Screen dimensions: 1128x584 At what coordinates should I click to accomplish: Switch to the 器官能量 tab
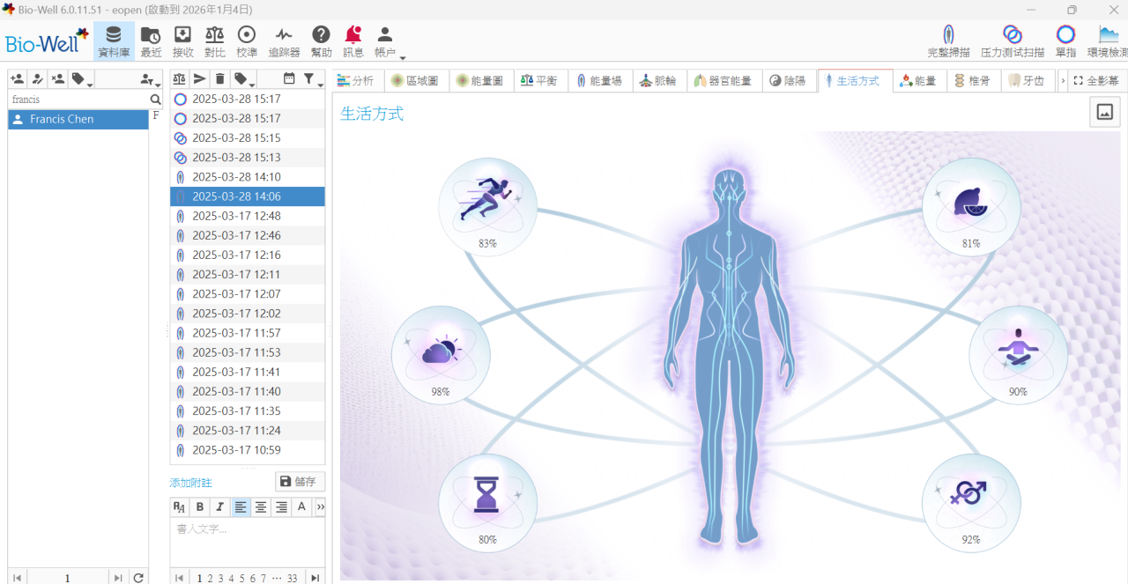point(723,80)
